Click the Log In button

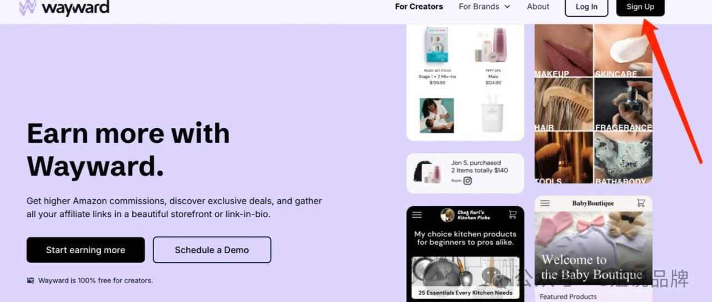click(586, 7)
